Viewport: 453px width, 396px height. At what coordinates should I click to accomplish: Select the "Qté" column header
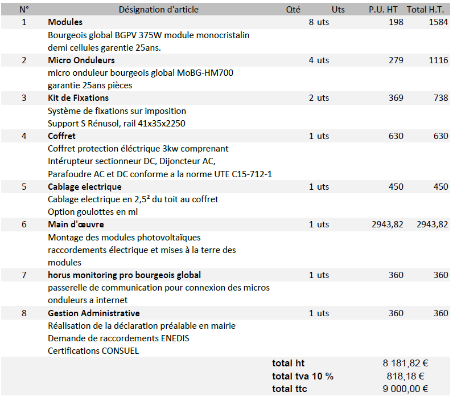(x=293, y=10)
